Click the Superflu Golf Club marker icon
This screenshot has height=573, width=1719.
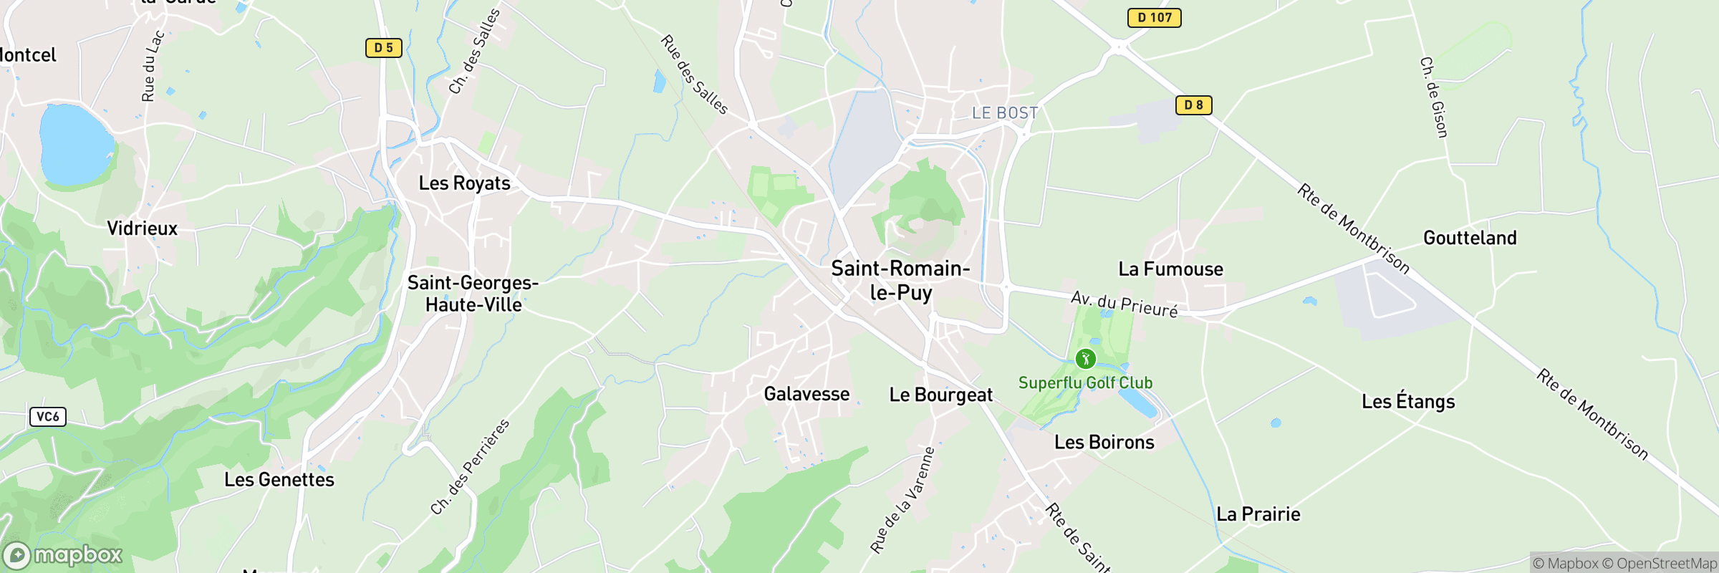tap(1085, 358)
